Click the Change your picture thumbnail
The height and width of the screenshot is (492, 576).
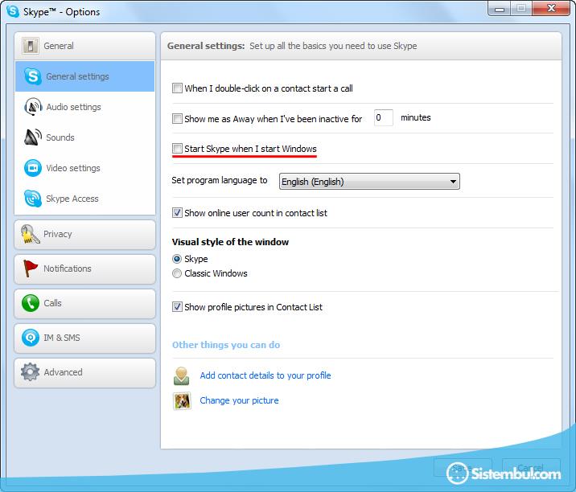point(182,401)
